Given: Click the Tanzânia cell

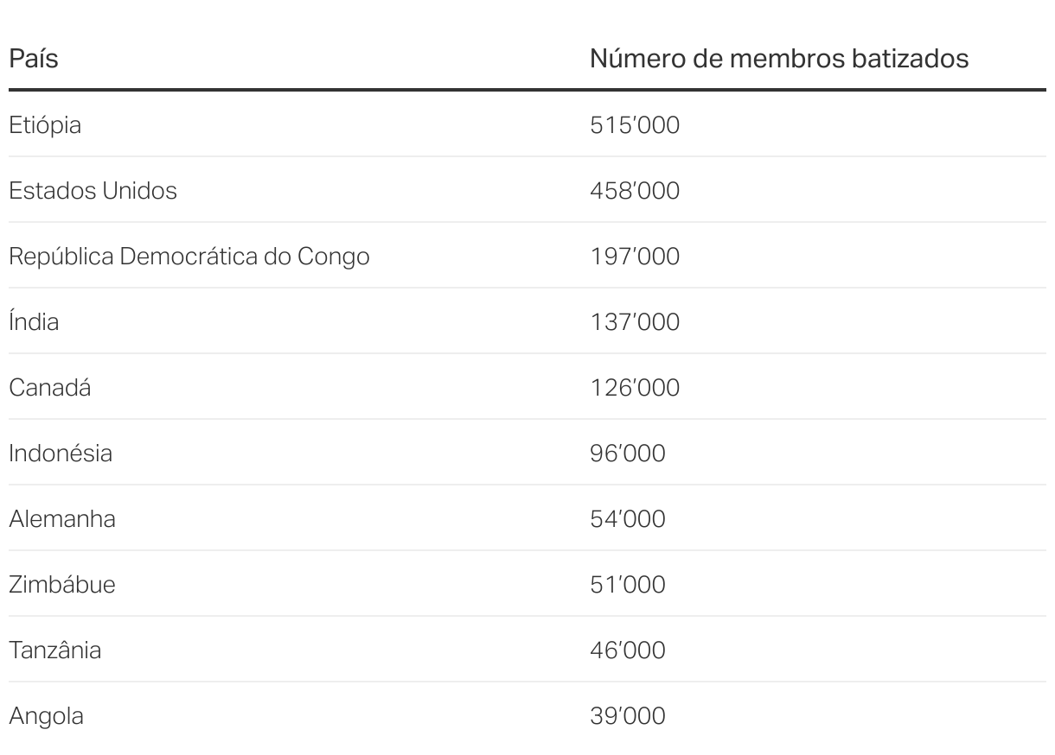Looking at the screenshot, I should 54,650.
